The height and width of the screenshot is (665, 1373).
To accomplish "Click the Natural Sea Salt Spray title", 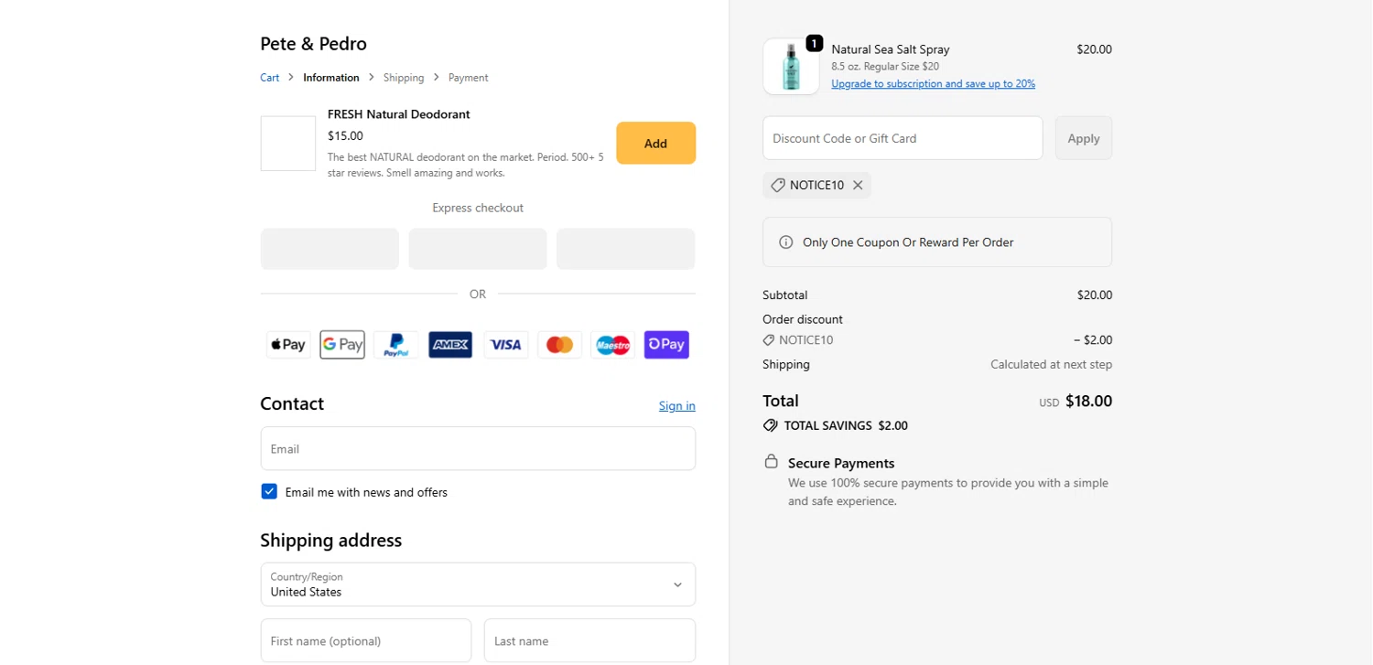I will click(891, 49).
